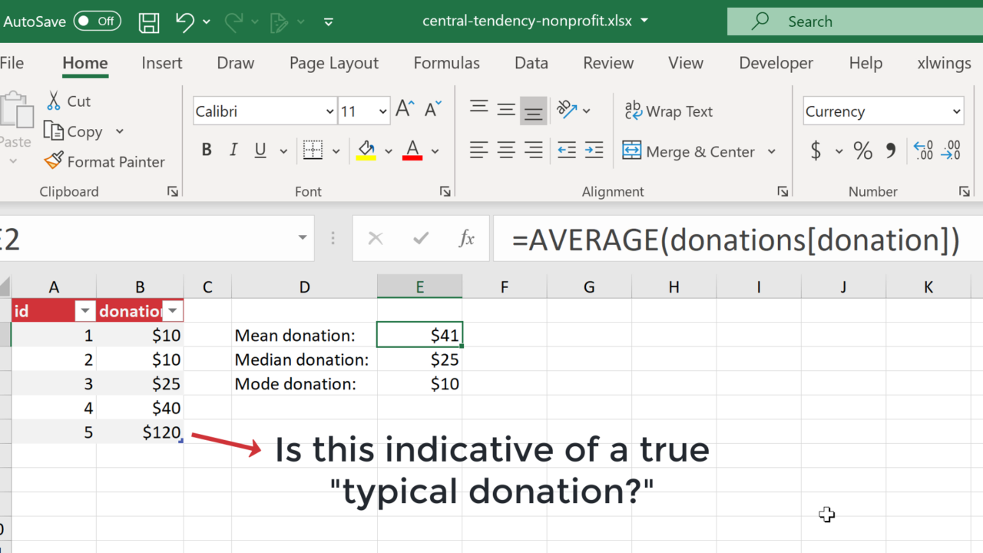The width and height of the screenshot is (983, 553).
Task: Apply Bold formatting
Action: 207,151
